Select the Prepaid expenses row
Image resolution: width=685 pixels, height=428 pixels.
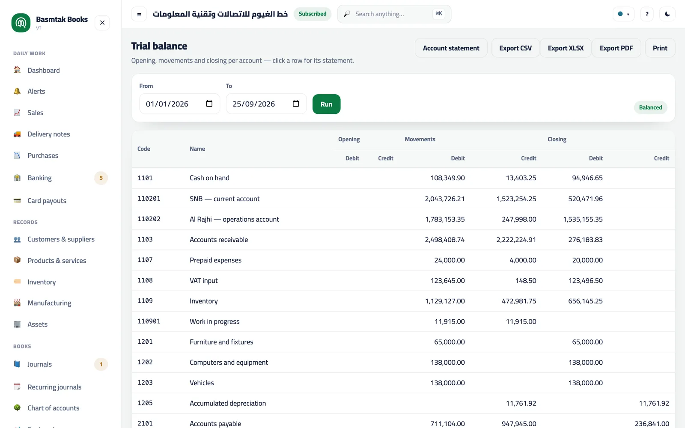403,260
